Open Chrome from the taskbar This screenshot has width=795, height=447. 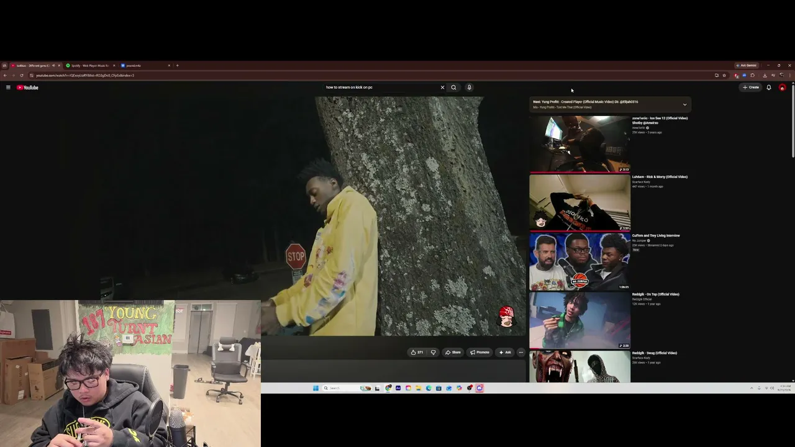click(x=388, y=388)
